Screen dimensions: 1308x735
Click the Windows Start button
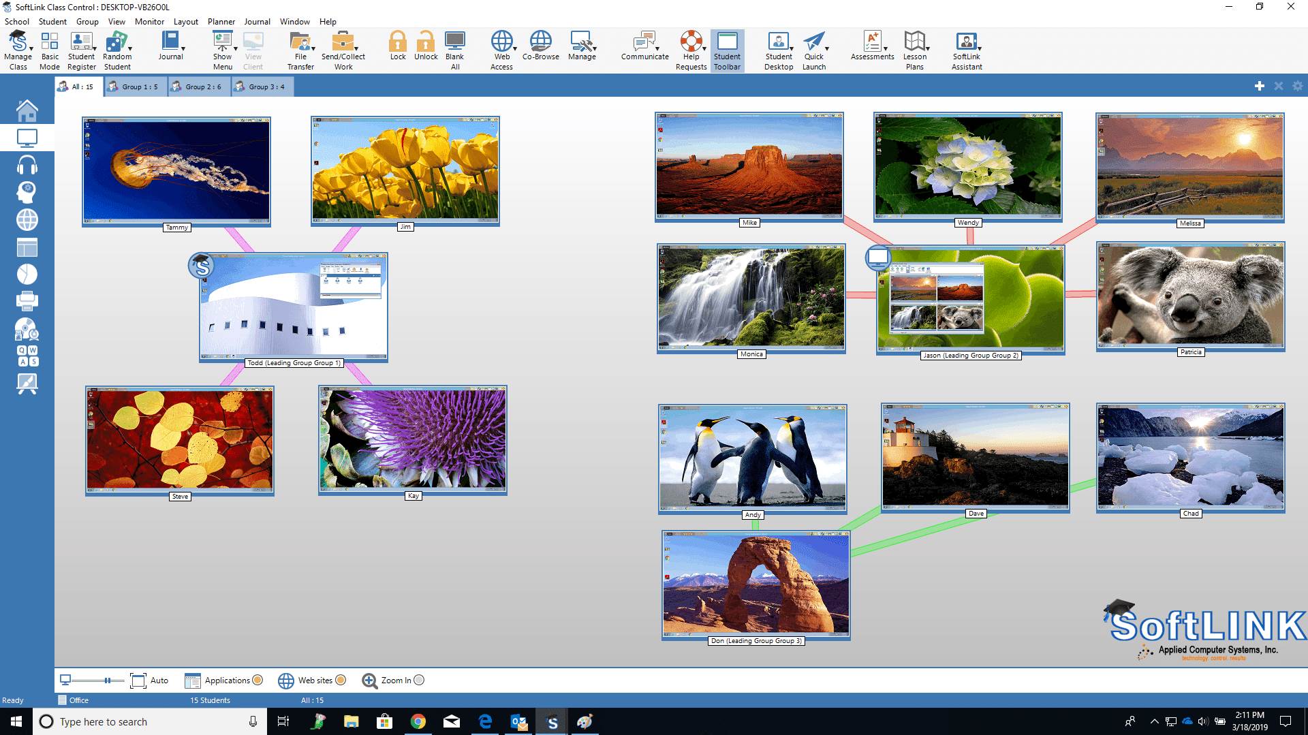coord(16,721)
